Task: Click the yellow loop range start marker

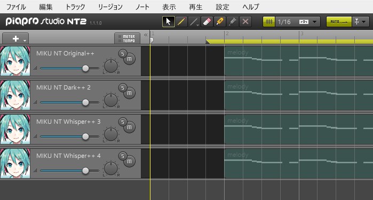Action: pos(208,42)
